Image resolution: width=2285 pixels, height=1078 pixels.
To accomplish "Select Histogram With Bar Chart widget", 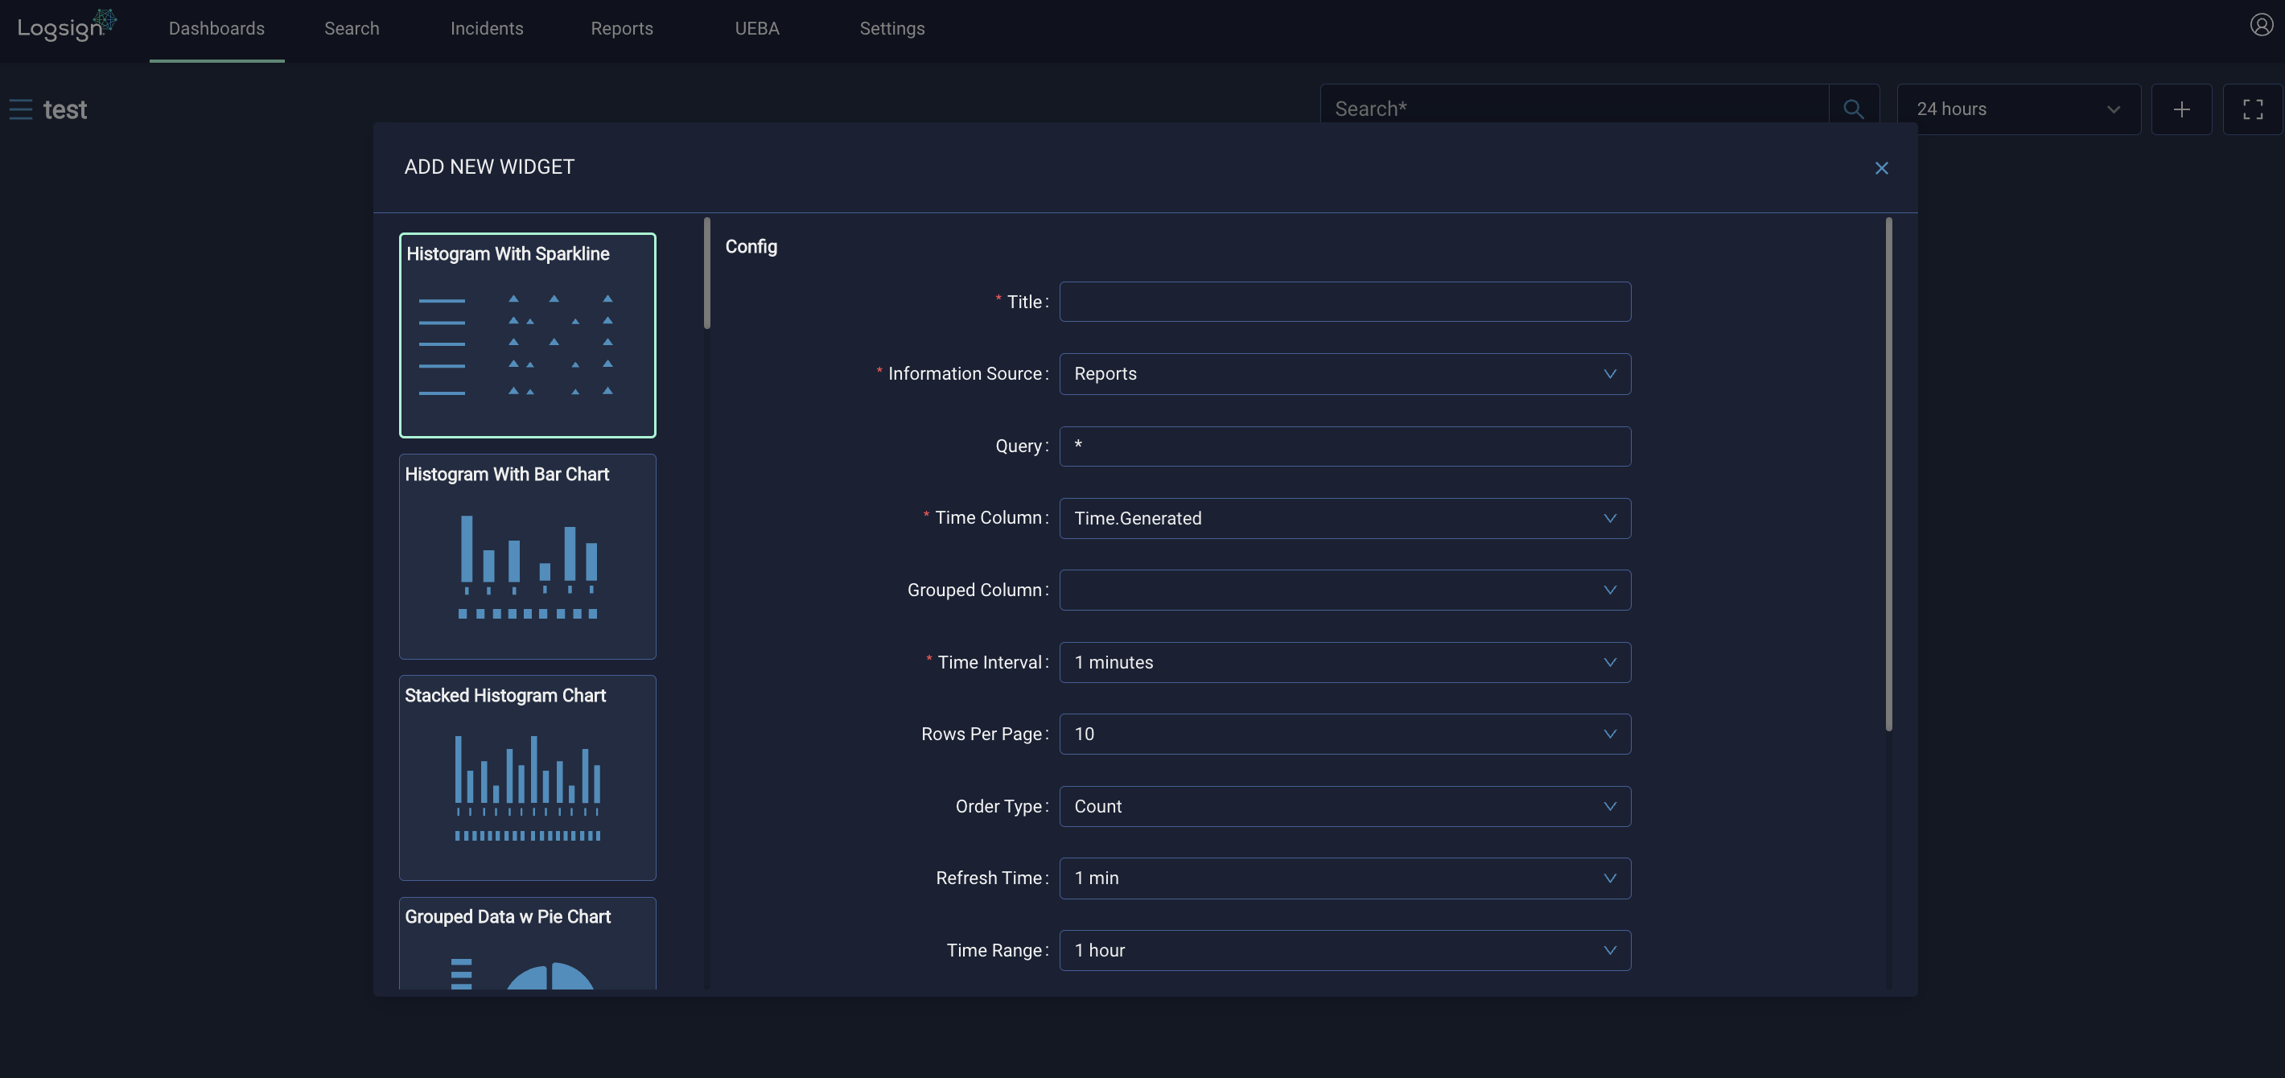I will pyautogui.click(x=527, y=557).
